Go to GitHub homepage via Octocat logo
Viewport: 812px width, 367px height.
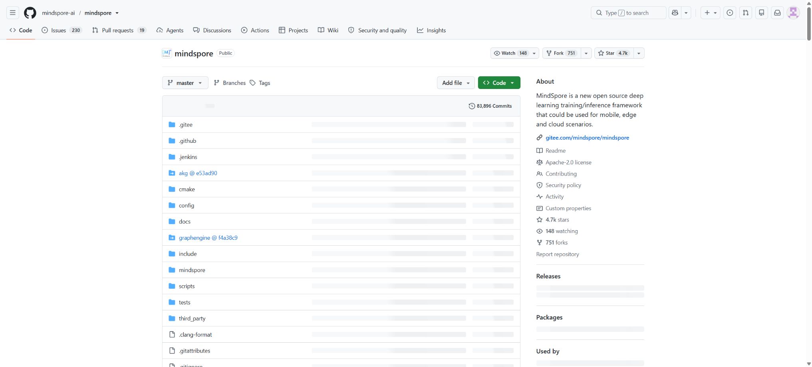tap(30, 13)
